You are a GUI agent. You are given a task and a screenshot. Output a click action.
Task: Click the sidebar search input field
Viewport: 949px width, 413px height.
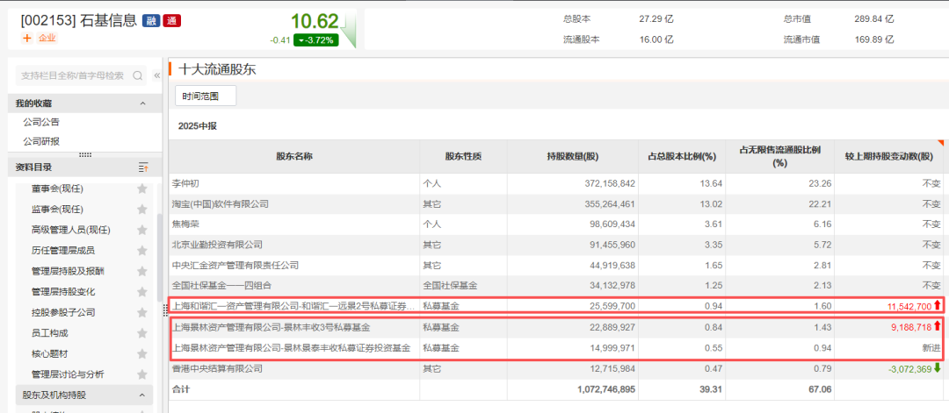(72, 75)
